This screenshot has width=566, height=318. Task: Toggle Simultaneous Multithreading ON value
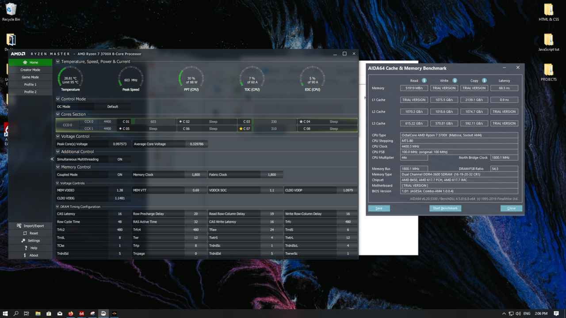120,159
